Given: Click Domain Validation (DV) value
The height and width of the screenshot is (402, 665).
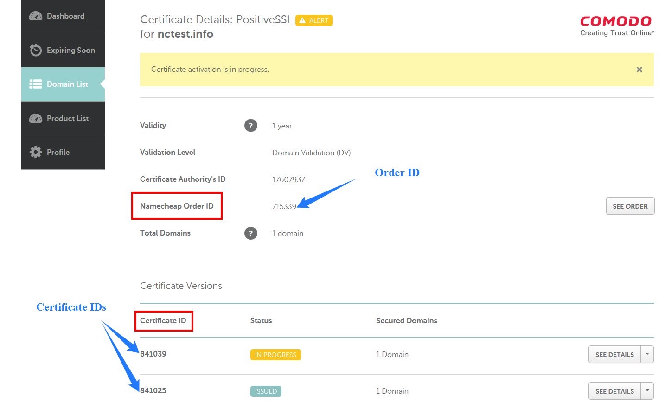Looking at the screenshot, I should [x=312, y=153].
